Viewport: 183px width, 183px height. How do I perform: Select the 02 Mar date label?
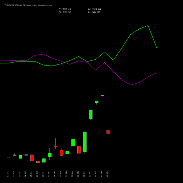[x=49, y=174]
